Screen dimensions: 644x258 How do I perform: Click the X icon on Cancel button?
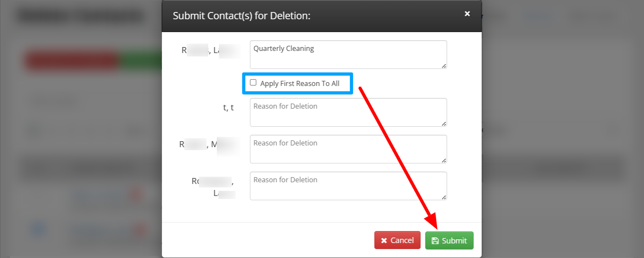(x=384, y=241)
